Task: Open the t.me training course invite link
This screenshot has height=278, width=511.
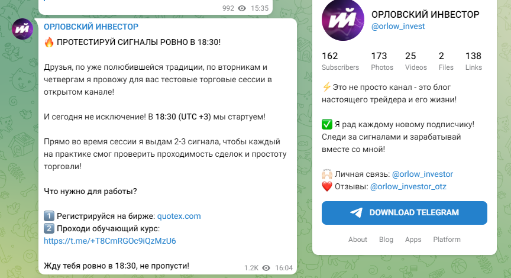Action: pyautogui.click(x=110, y=241)
